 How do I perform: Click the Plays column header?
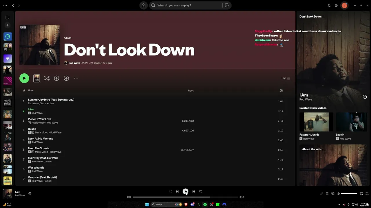pyautogui.click(x=191, y=90)
